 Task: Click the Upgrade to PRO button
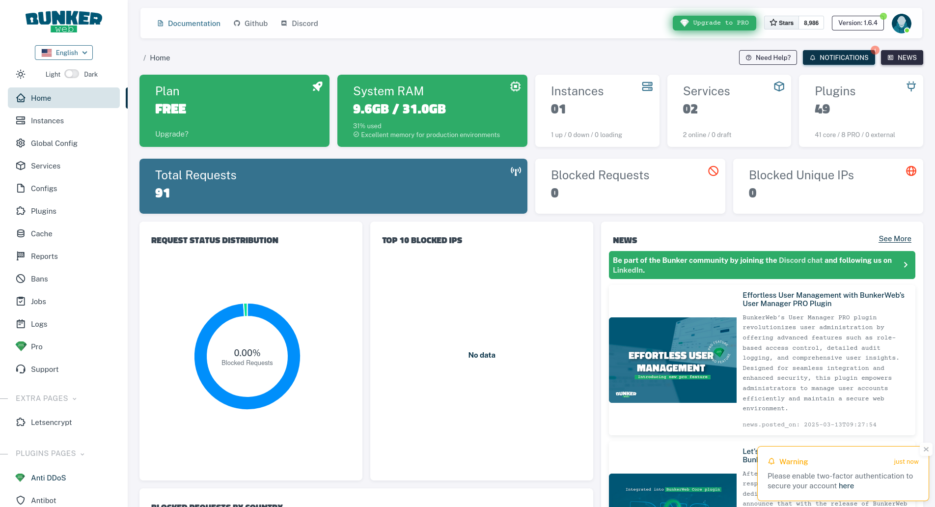click(x=714, y=23)
